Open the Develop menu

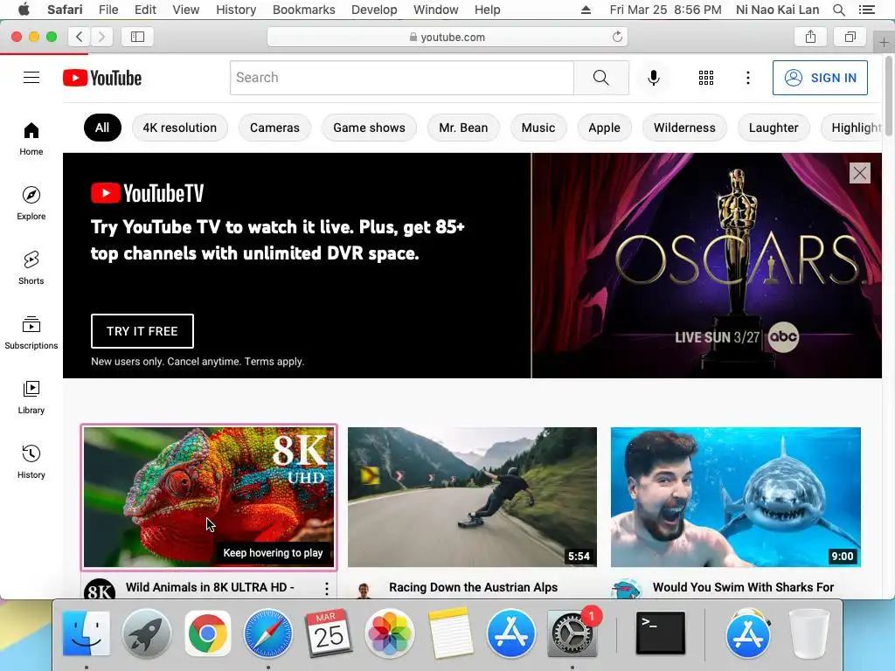point(374,10)
